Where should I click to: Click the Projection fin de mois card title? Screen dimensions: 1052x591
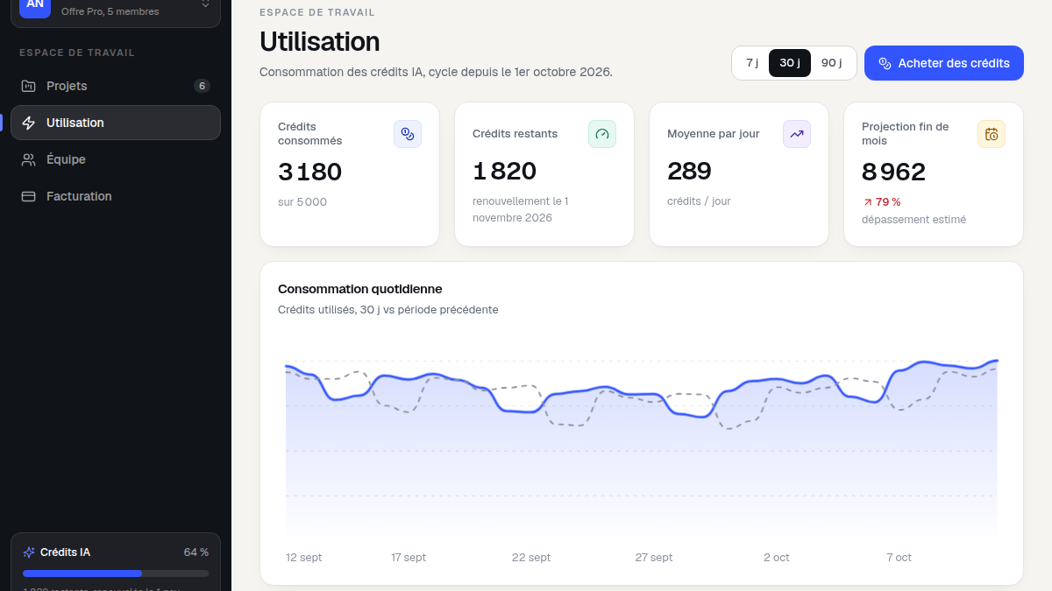[x=906, y=134]
